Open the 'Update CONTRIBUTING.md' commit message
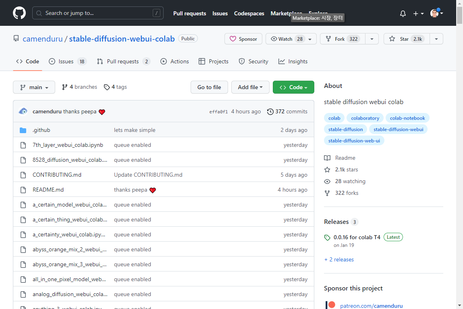This screenshot has width=463, height=309. 148,175
